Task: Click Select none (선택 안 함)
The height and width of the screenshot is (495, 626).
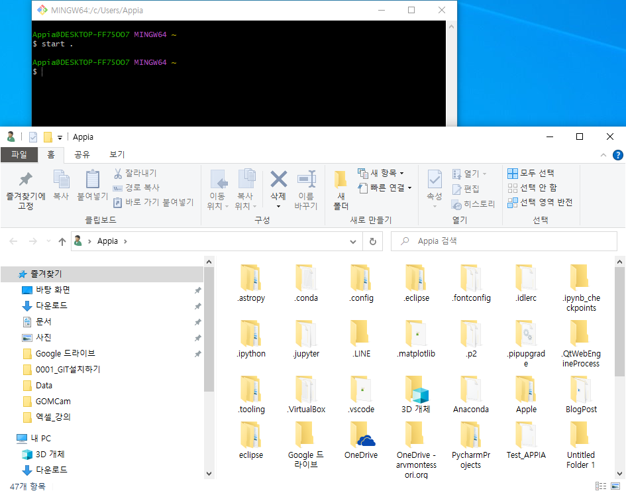Action: click(532, 188)
